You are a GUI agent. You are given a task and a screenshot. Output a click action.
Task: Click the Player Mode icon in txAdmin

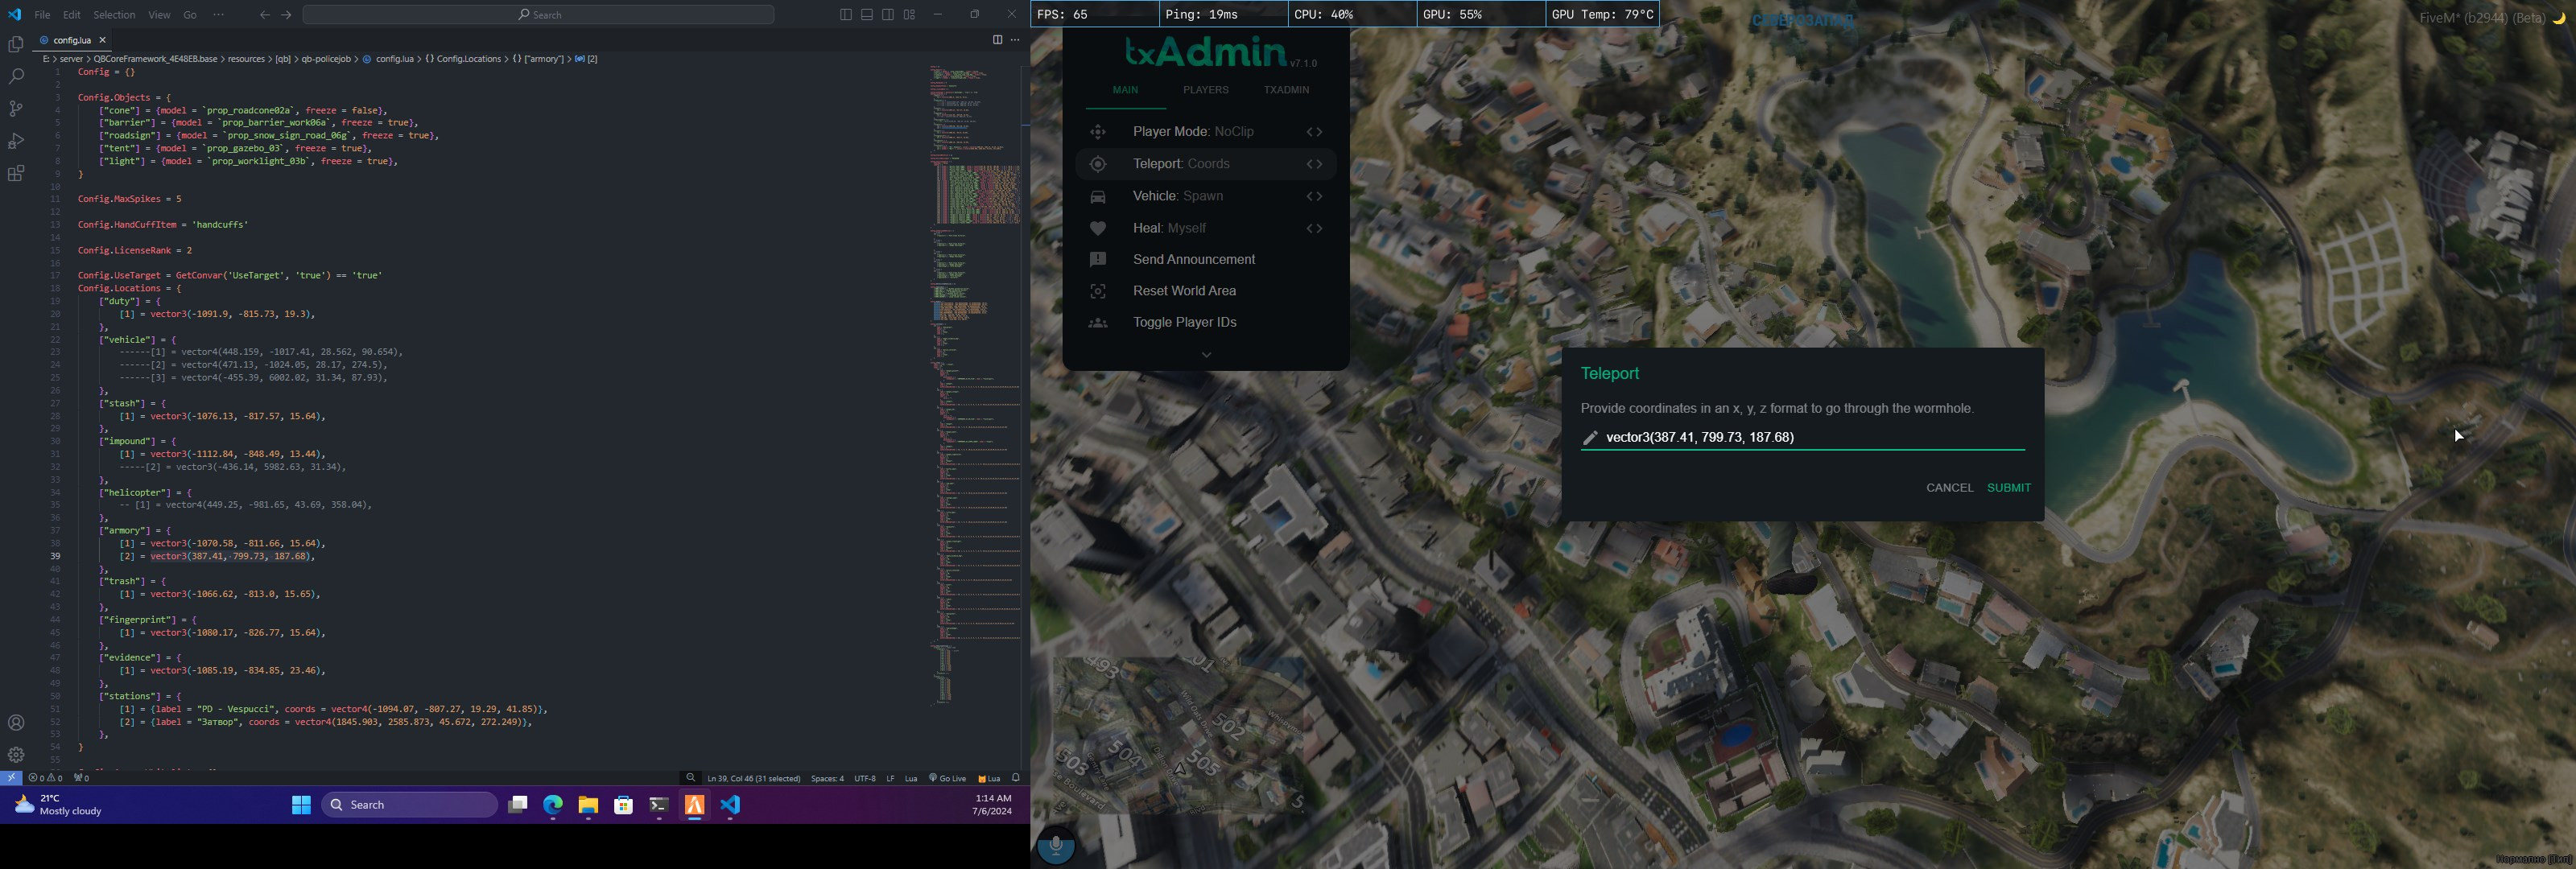click(1098, 132)
